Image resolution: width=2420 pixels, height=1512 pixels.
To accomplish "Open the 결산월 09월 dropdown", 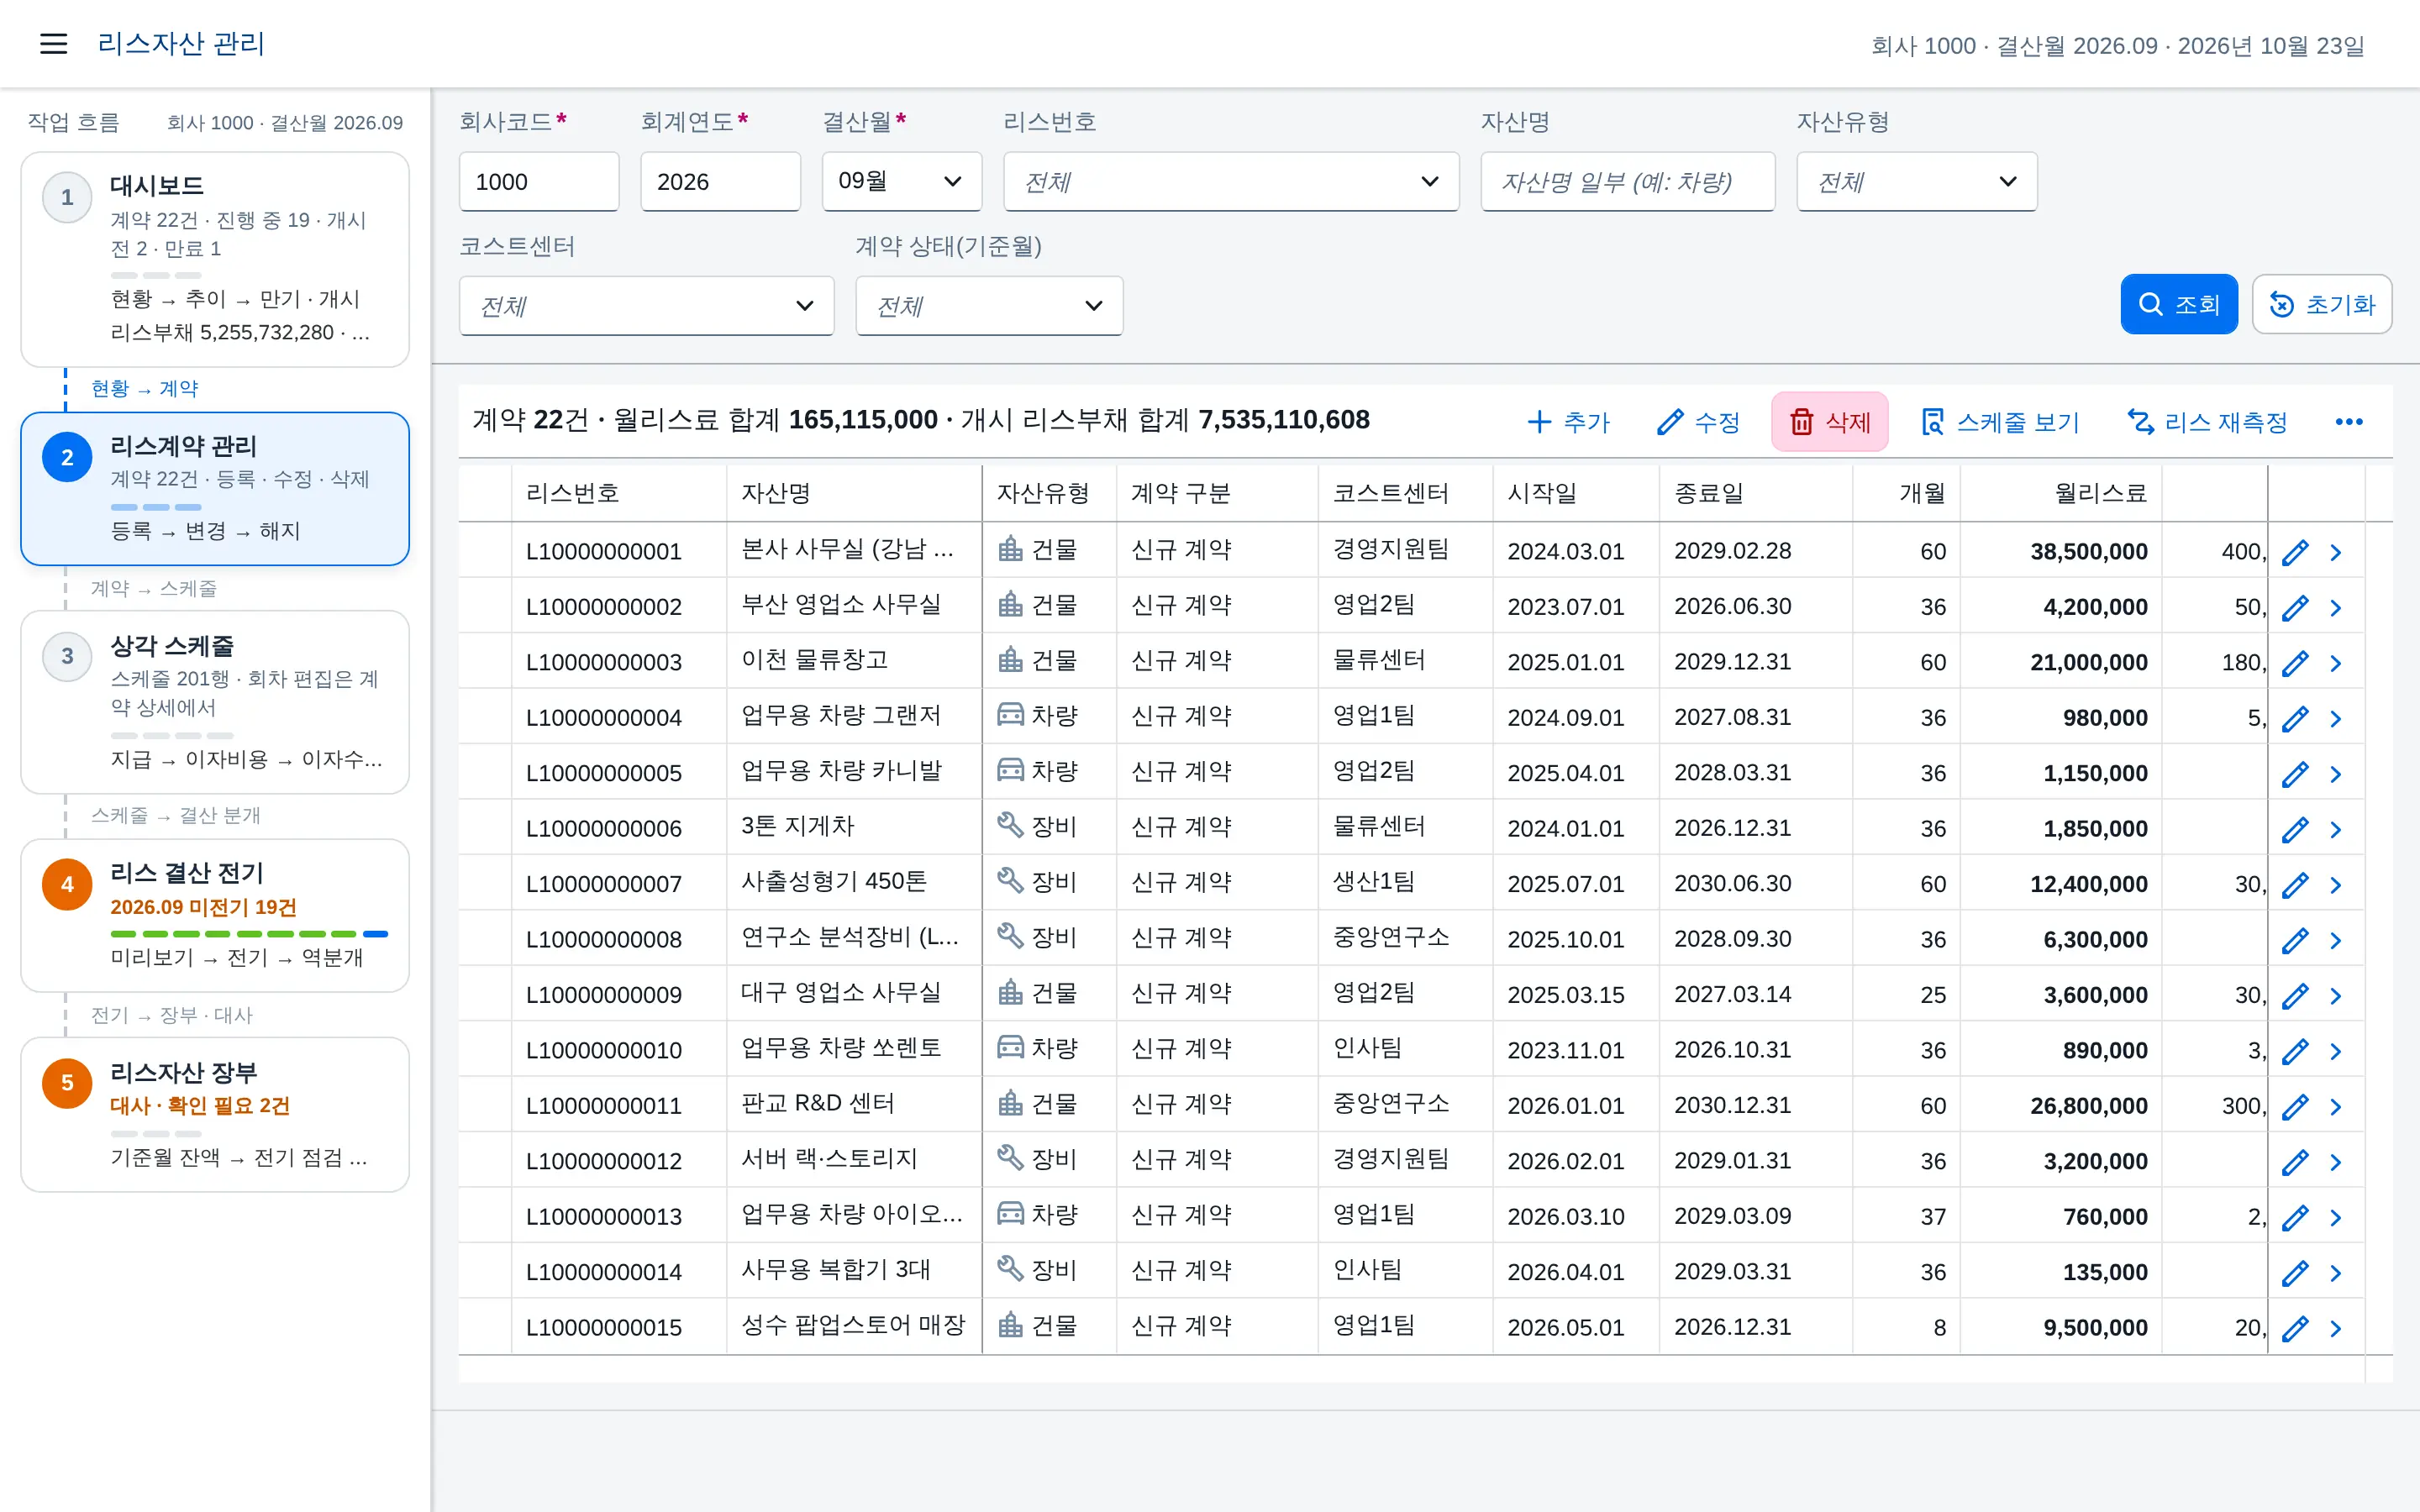I will point(901,181).
